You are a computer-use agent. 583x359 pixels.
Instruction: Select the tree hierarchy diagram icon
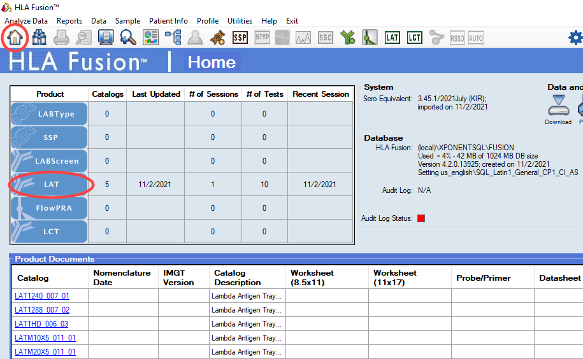click(173, 38)
